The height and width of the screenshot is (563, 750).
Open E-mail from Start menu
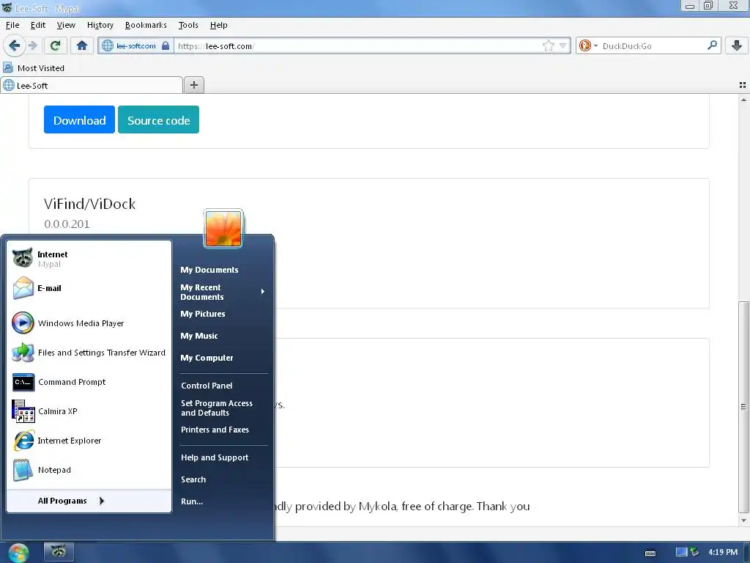pos(89,288)
